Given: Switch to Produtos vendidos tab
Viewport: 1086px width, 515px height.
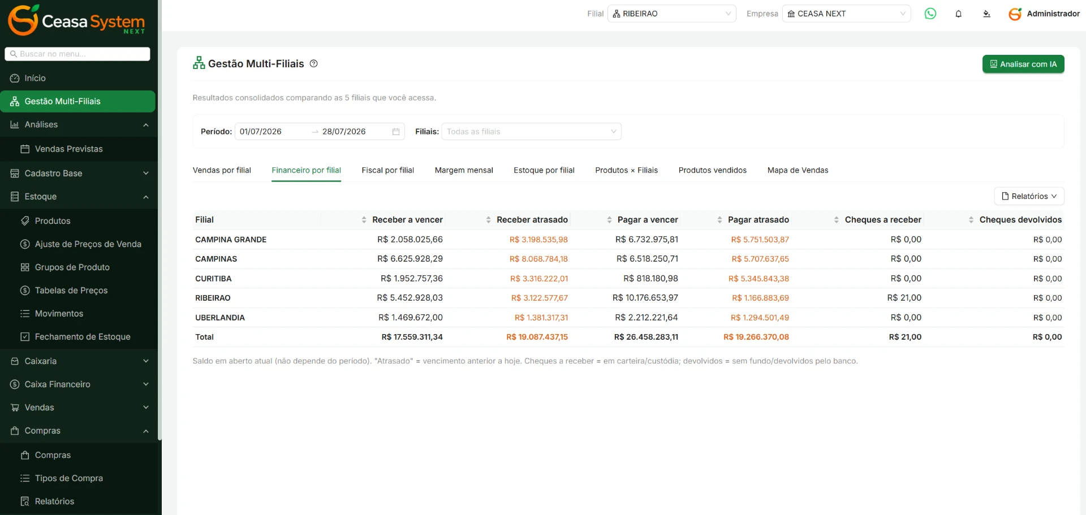Looking at the screenshot, I should [x=713, y=170].
